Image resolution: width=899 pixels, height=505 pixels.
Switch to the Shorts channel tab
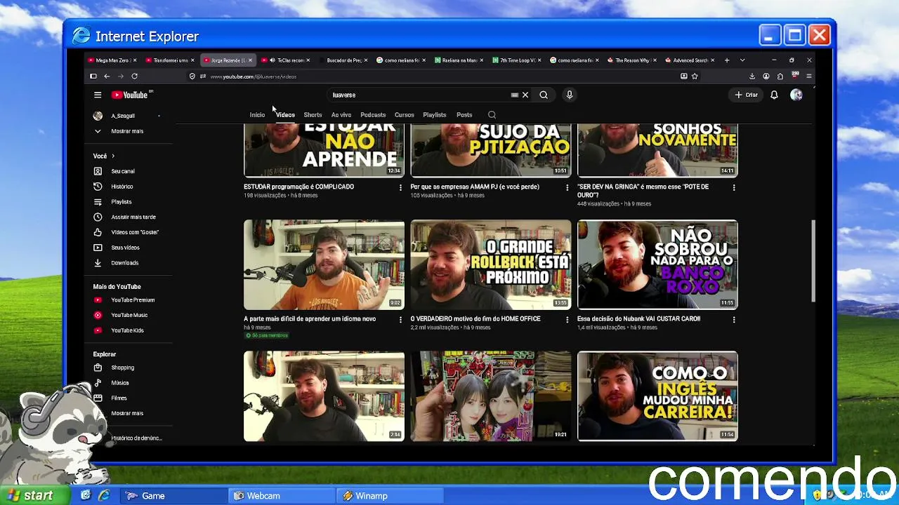click(313, 115)
